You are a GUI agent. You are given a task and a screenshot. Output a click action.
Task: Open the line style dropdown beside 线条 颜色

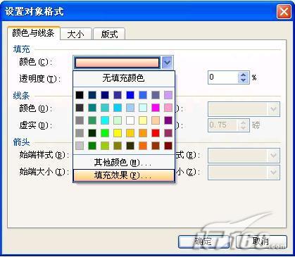pos(273,109)
